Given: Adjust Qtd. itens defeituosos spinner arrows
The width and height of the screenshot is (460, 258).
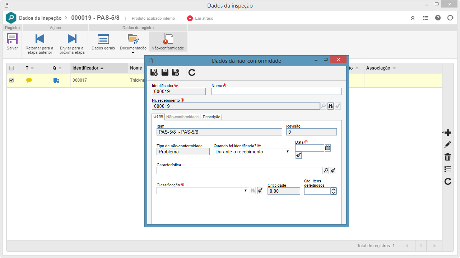Looking at the screenshot, I should click(334, 191).
